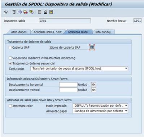Click the gray document icon in toolbar
This screenshot has width=144, height=137.
(40, 12)
